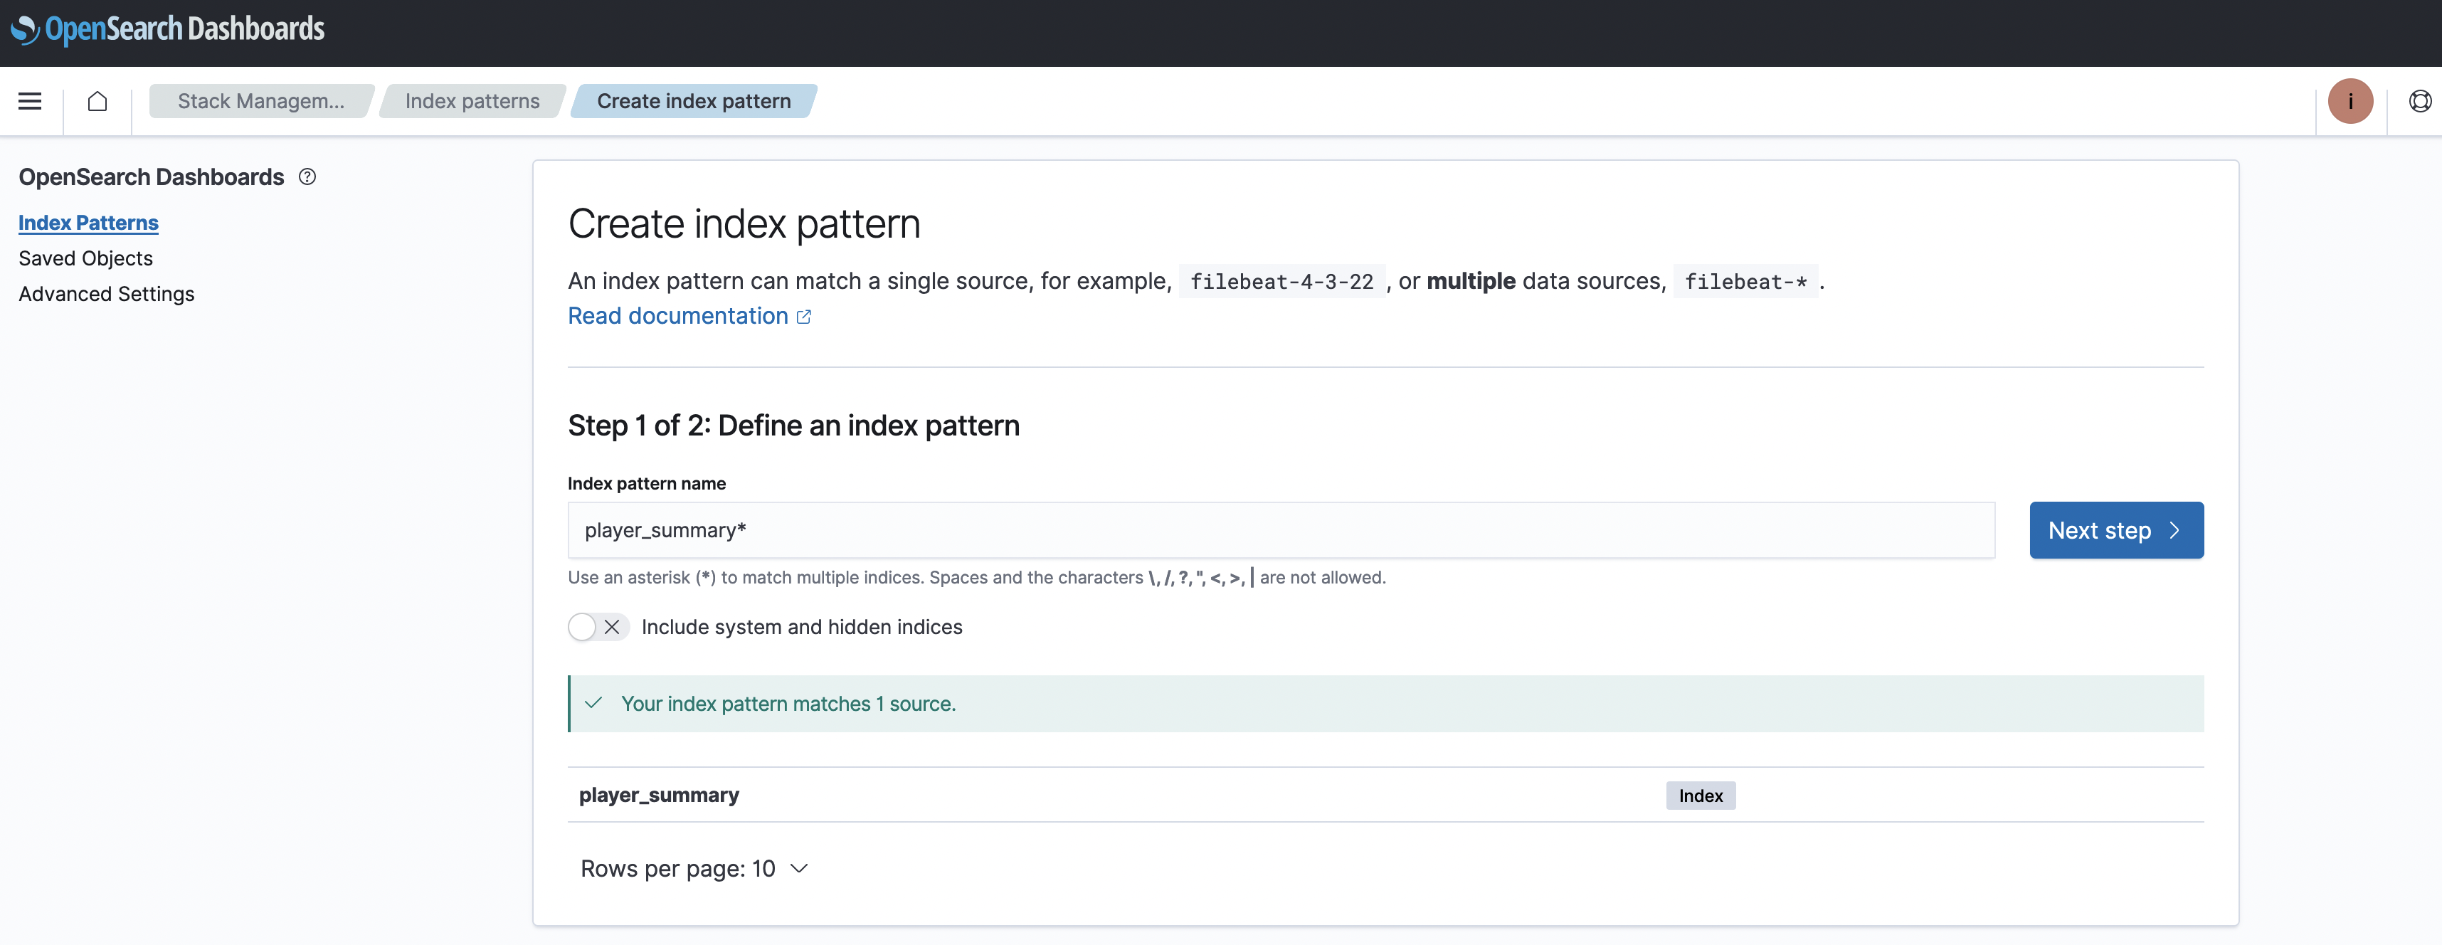Click the filebeat-* example code
This screenshot has width=2442, height=945.
point(1744,282)
